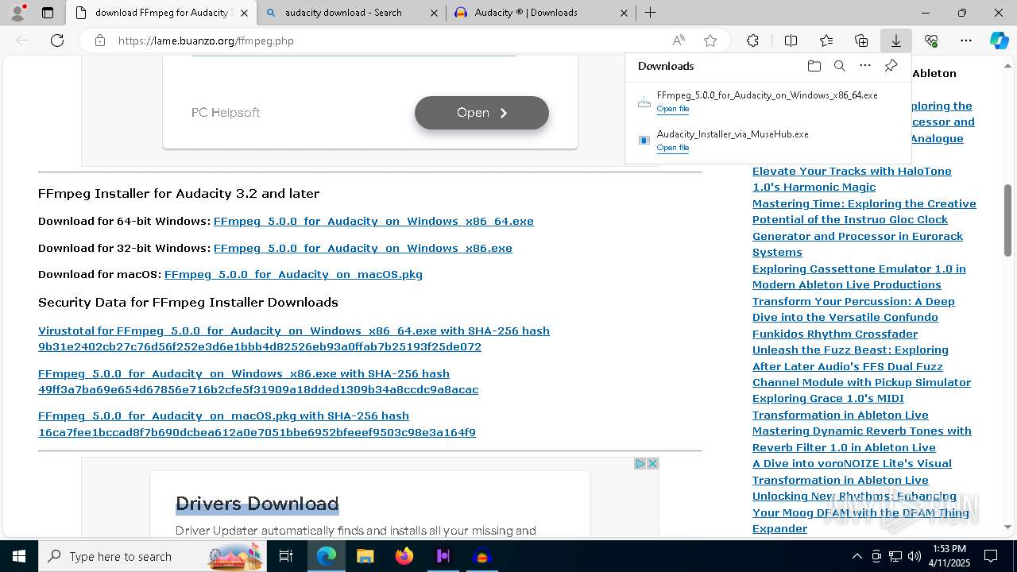Download FFmpeg 64-bit Windows installer link
1017x572 pixels.
[373, 221]
